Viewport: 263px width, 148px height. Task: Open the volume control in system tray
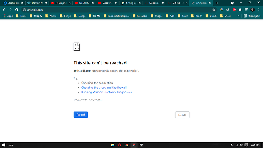(232, 145)
